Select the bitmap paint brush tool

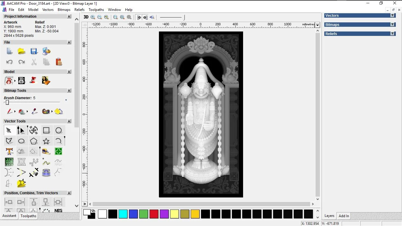click(x=9, y=112)
